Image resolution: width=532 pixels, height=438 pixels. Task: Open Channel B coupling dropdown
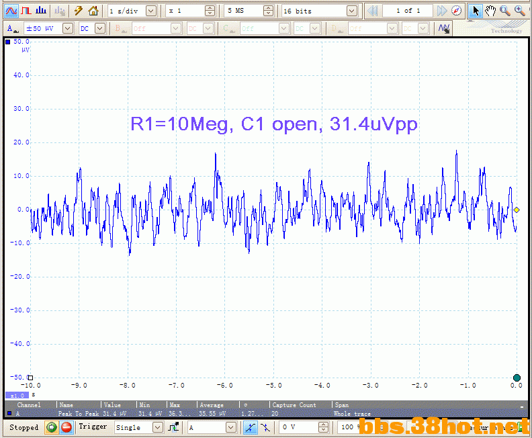208,28
